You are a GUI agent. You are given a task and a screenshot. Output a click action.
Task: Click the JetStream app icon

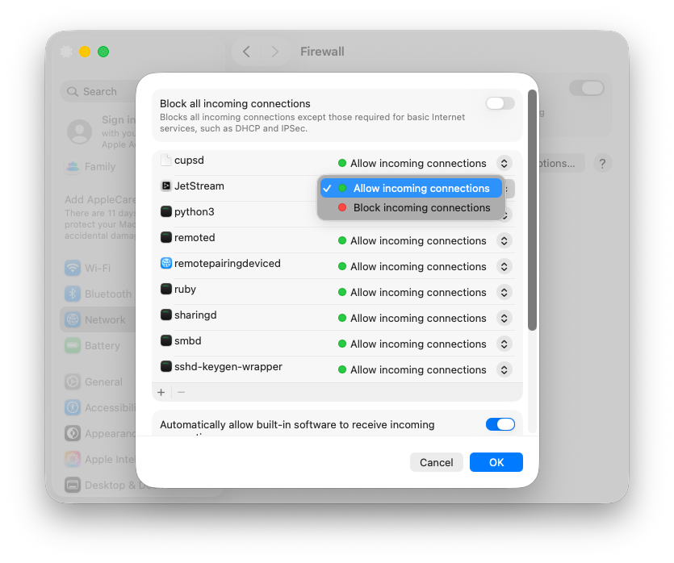point(166,186)
